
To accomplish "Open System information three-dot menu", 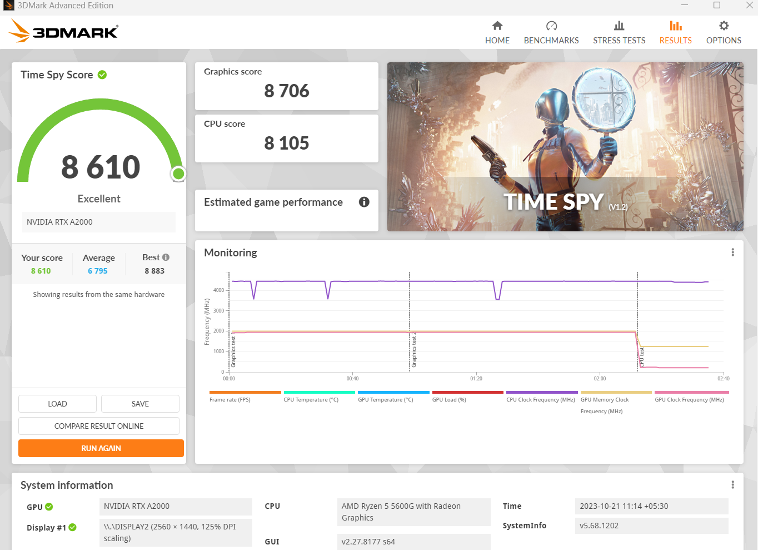I will click(732, 485).
